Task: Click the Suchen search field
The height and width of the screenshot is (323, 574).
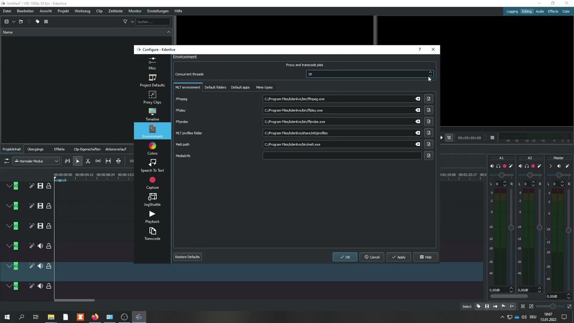Action: coord(153,22)
